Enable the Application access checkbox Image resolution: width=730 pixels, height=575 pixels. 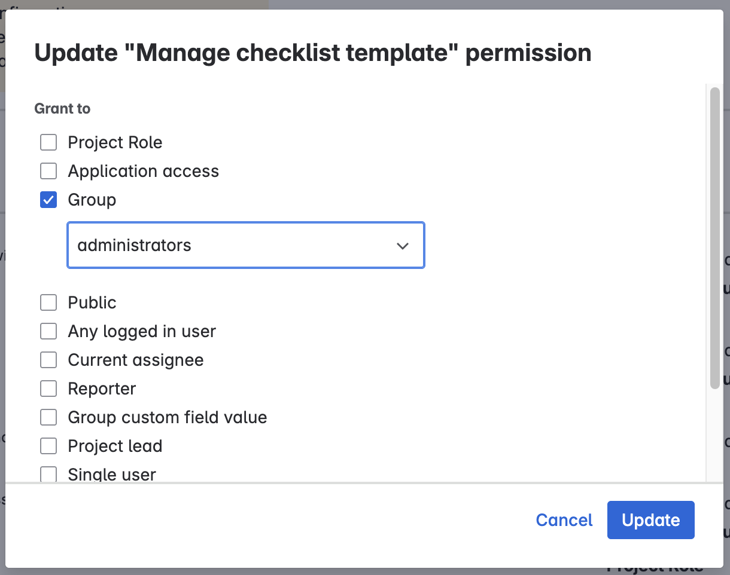click(x=48, y=171)
